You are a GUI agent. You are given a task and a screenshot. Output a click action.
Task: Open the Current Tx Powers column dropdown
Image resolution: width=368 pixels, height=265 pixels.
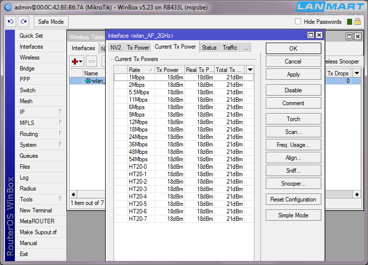[x=250, y=70]
